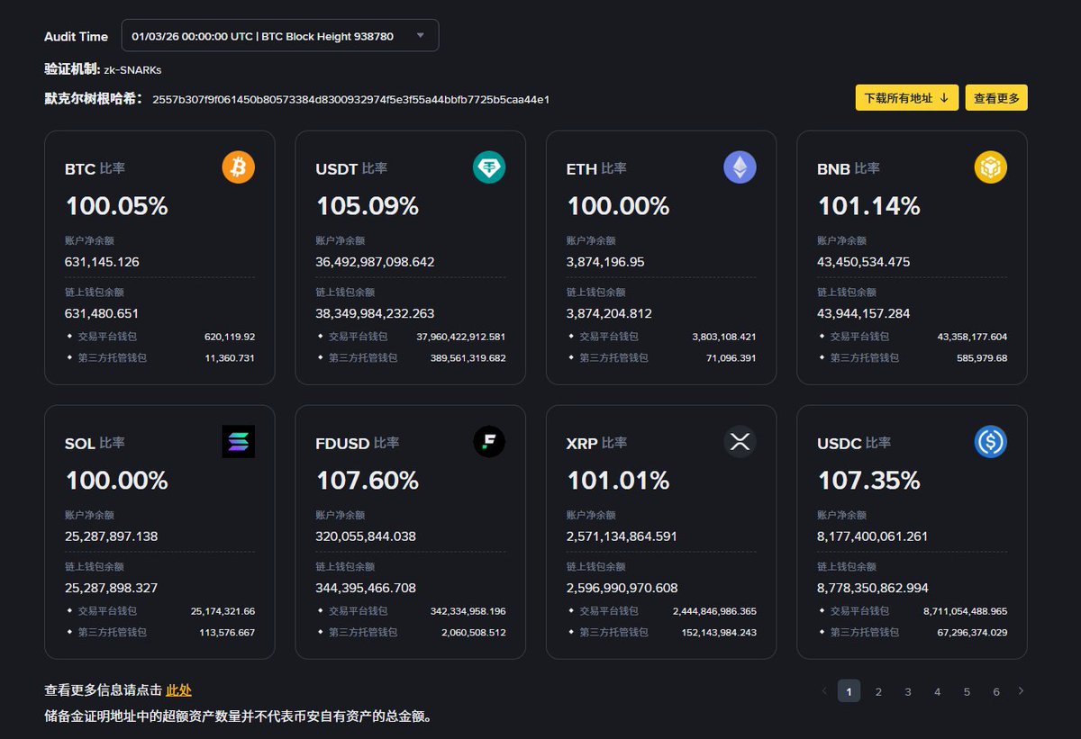Open the Audit Time dropdown
Viewport: 1081px width, 739px height.
280,36
